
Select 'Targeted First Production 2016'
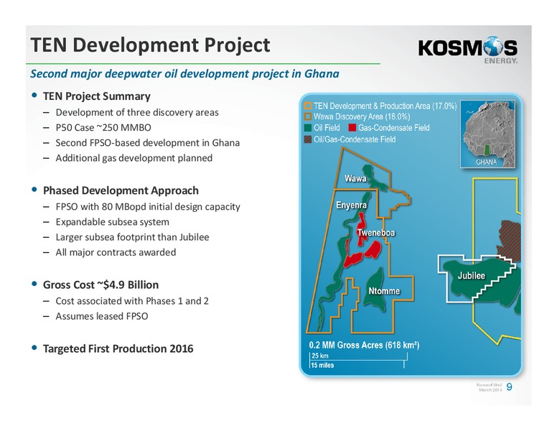pos(118,349)
